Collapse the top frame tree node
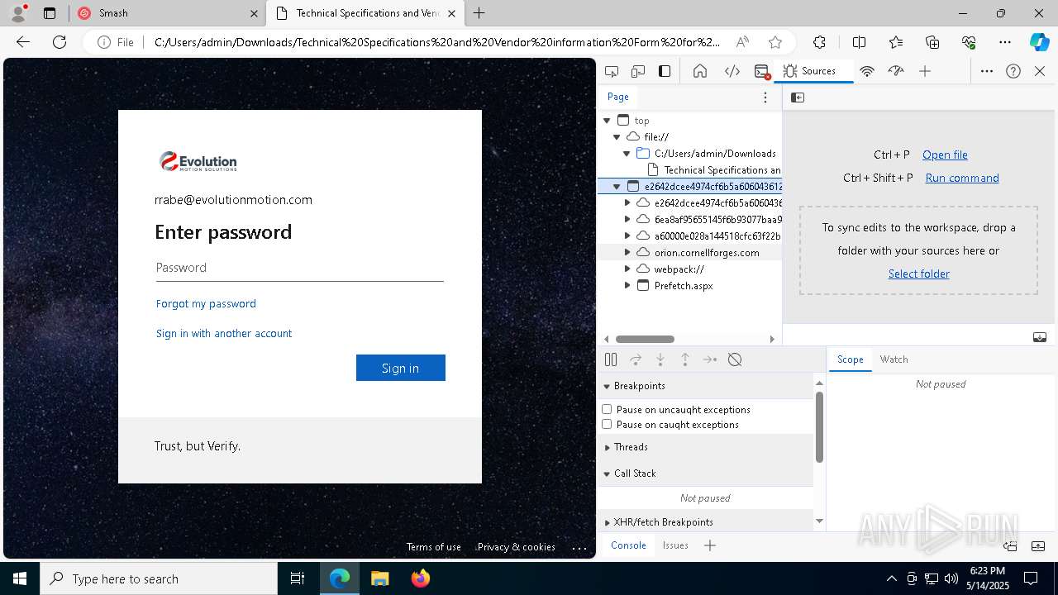 (x=607, y=121)
